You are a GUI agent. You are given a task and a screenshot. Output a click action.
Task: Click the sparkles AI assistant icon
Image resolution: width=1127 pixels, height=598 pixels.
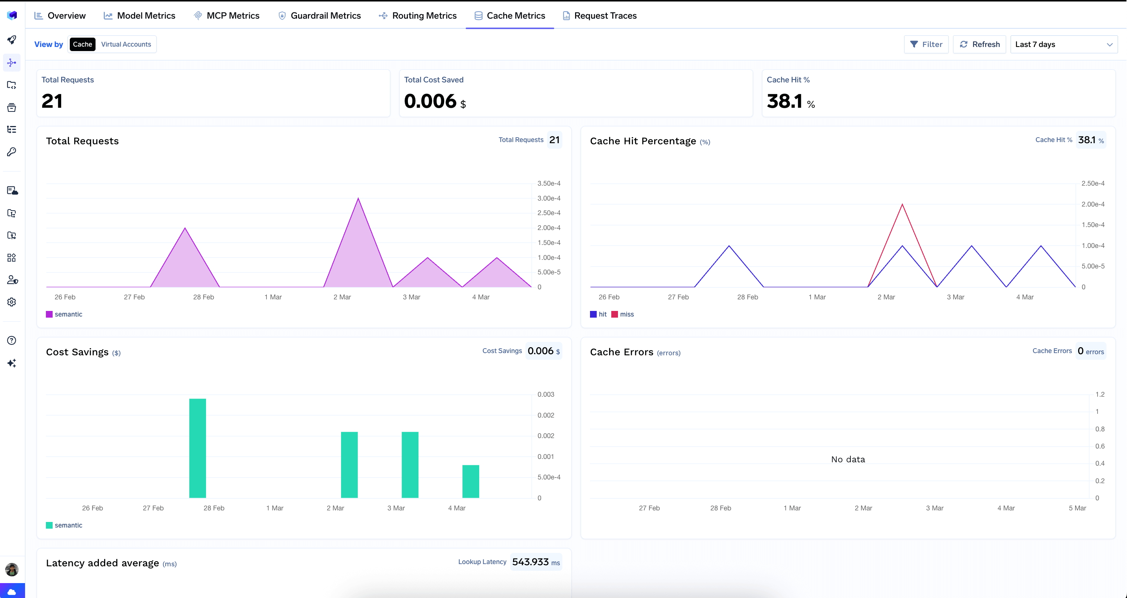tap(12, 363)
